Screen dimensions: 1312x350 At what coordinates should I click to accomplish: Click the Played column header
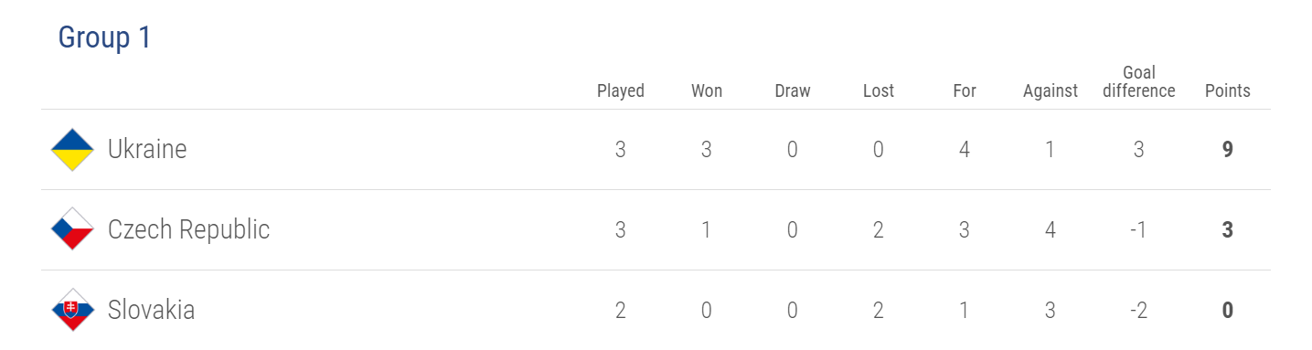621,90
